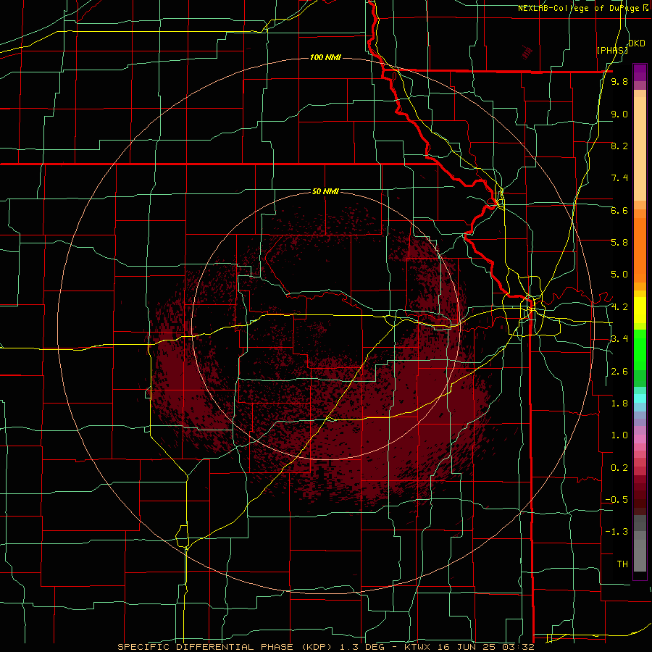Click the 100 NMI range ring label
Image resolution: width=652 pixels, height=652 pixels.
coord(325,57)
